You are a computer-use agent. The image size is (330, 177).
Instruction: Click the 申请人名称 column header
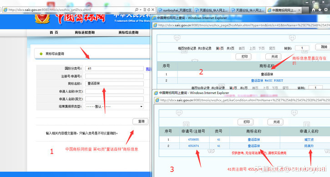309,131
